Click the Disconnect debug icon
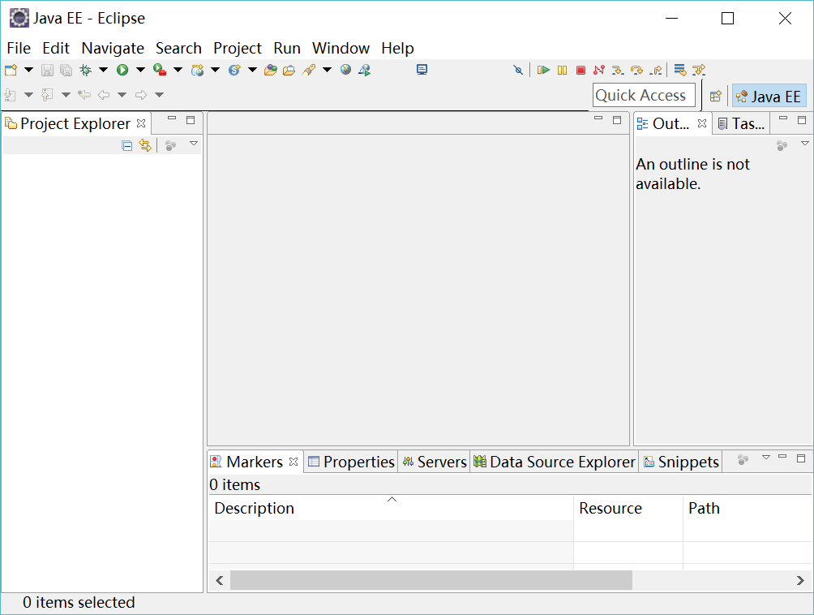 [x=599, y=70]
